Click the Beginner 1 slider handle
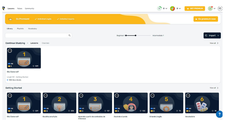 (126, 36)
